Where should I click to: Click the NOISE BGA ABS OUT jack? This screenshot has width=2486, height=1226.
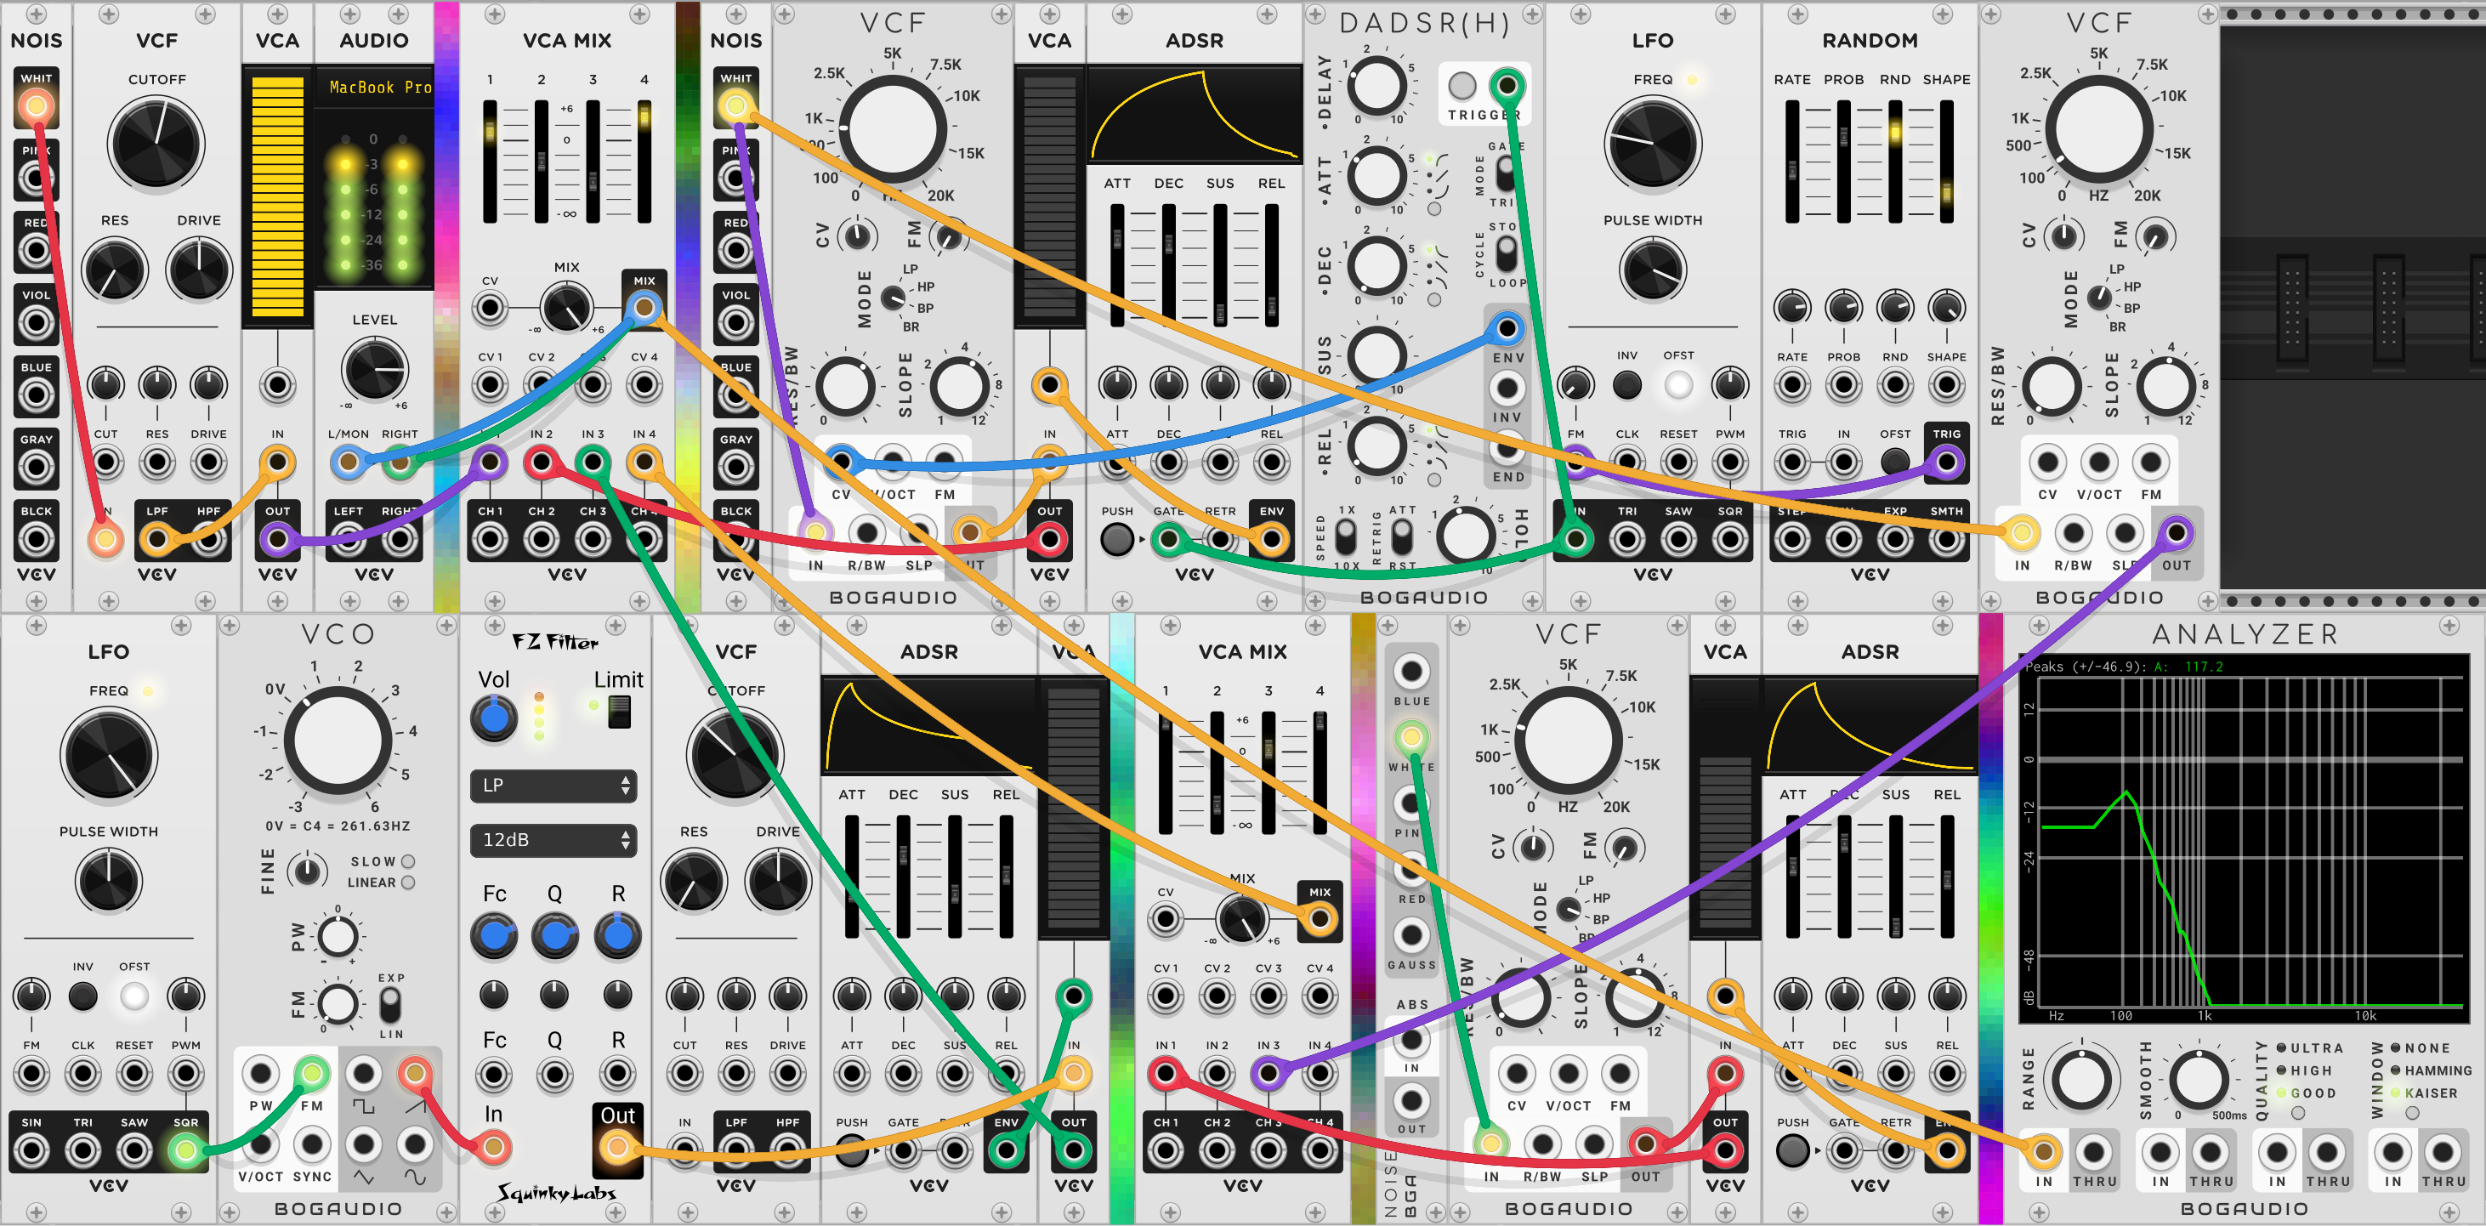[x=1411, y=1100]
